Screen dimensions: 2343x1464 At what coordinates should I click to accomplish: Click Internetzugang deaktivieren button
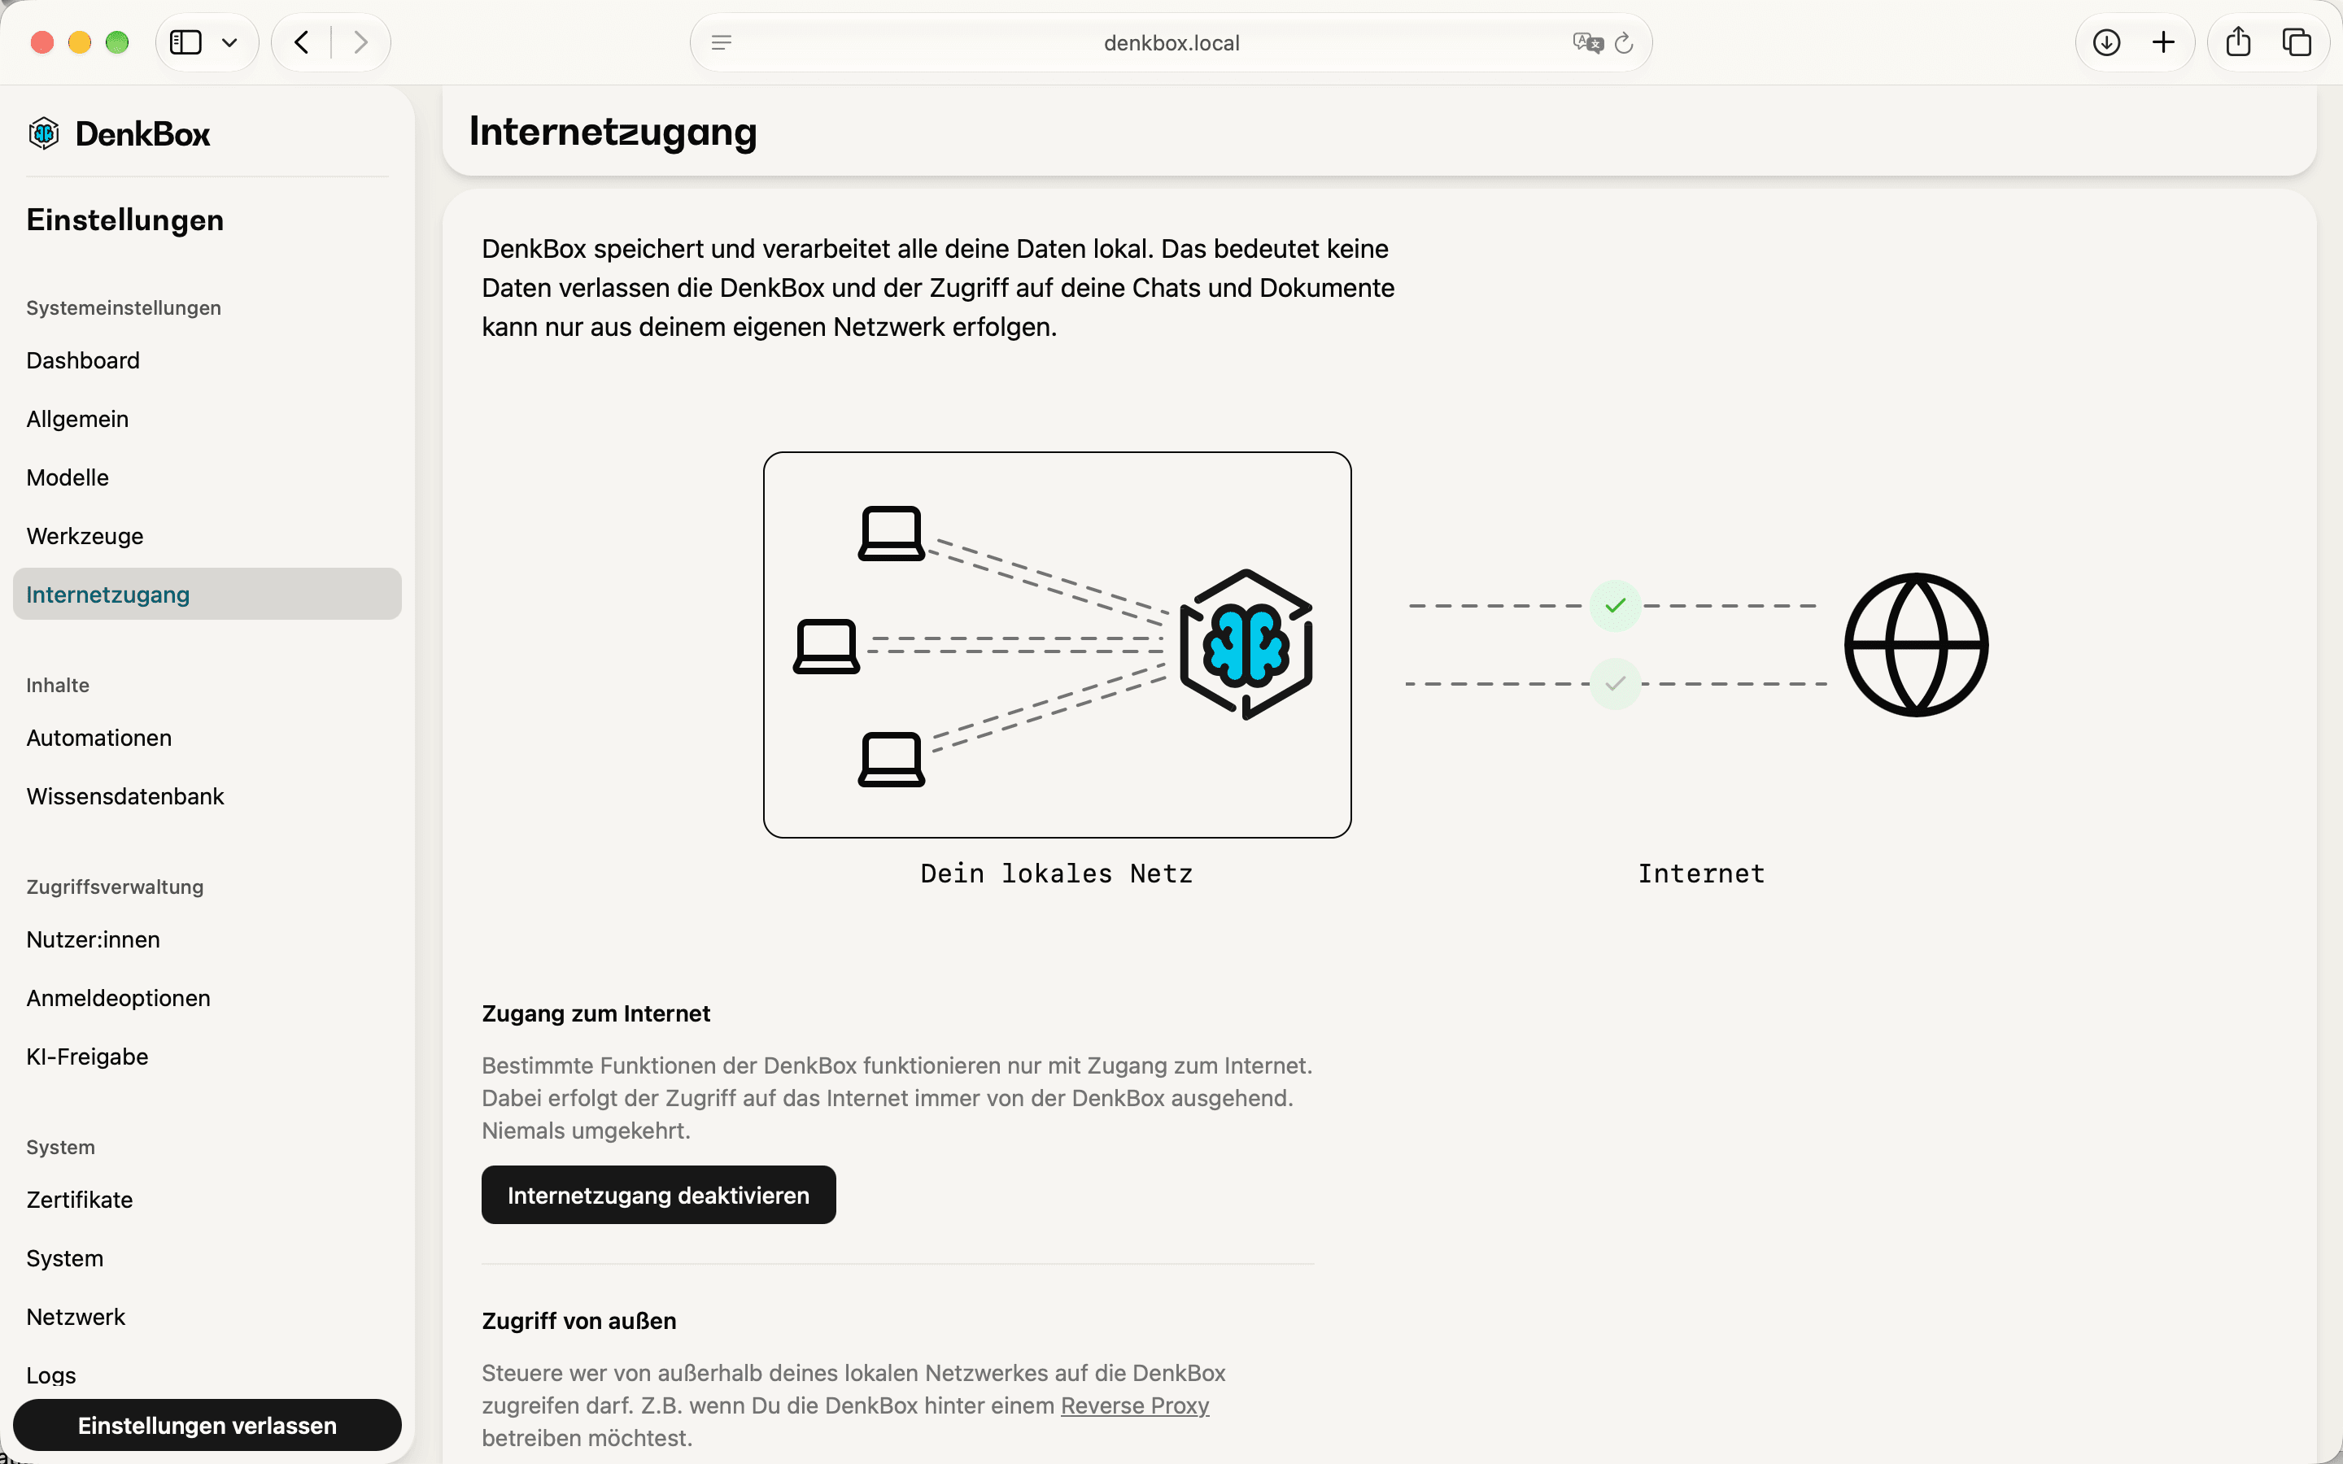coord(658,1195)
